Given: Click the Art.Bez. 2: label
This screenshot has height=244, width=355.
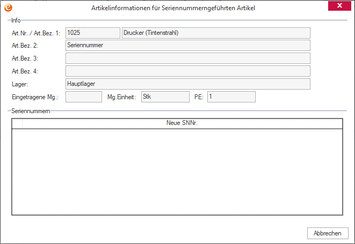Looking at the screenshot, I should point(25,46).
